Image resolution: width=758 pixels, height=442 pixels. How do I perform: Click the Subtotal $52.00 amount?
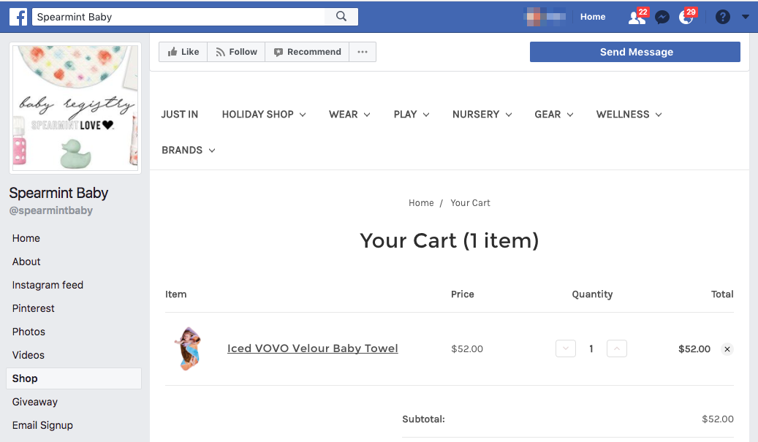[x=717, y=419]
